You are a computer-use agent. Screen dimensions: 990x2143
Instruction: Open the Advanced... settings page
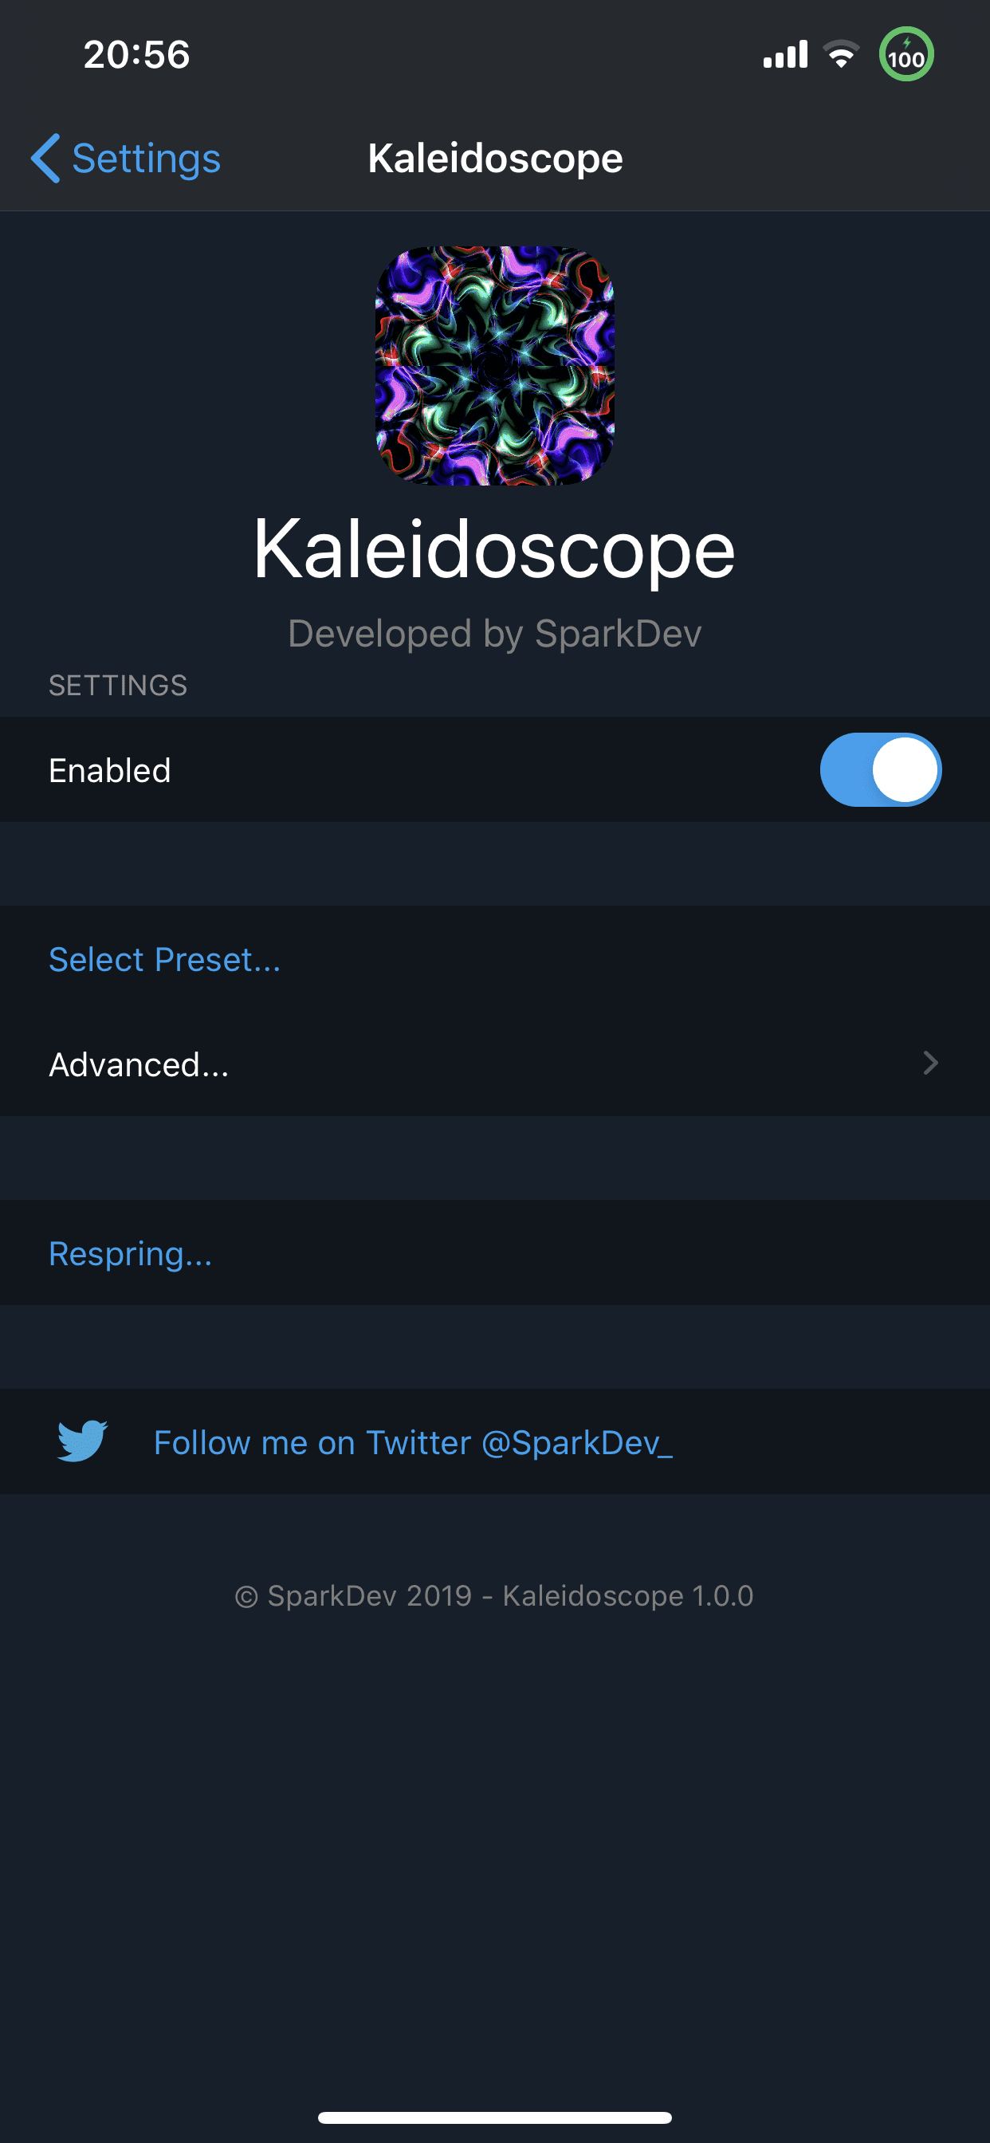(x=139, y=1065)
